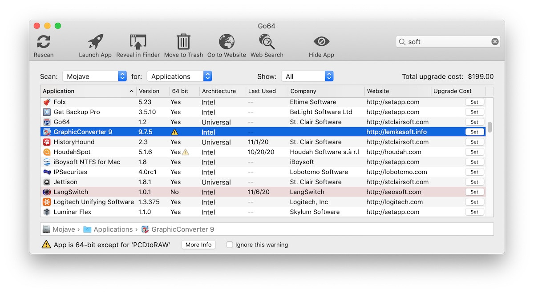
Task: Sort by the Upgrade Cost column header
Action: coord(458,91)
